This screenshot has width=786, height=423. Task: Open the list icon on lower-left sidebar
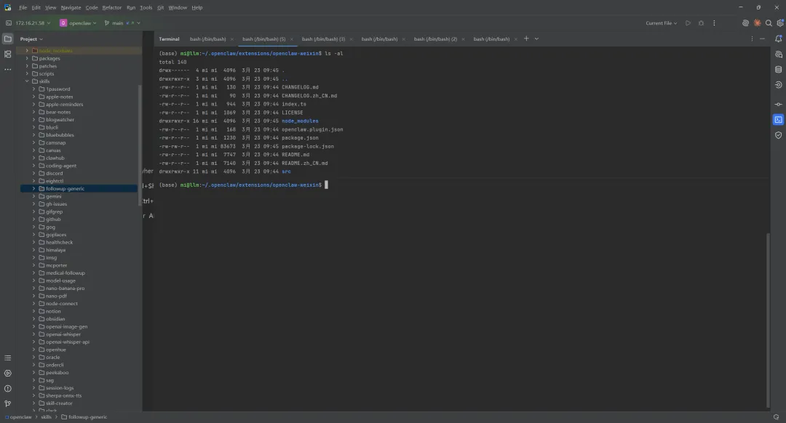tap(7, 358)
